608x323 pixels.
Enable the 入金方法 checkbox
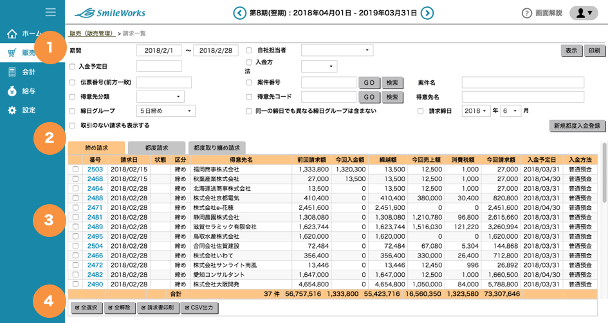[x=249, y=62]
